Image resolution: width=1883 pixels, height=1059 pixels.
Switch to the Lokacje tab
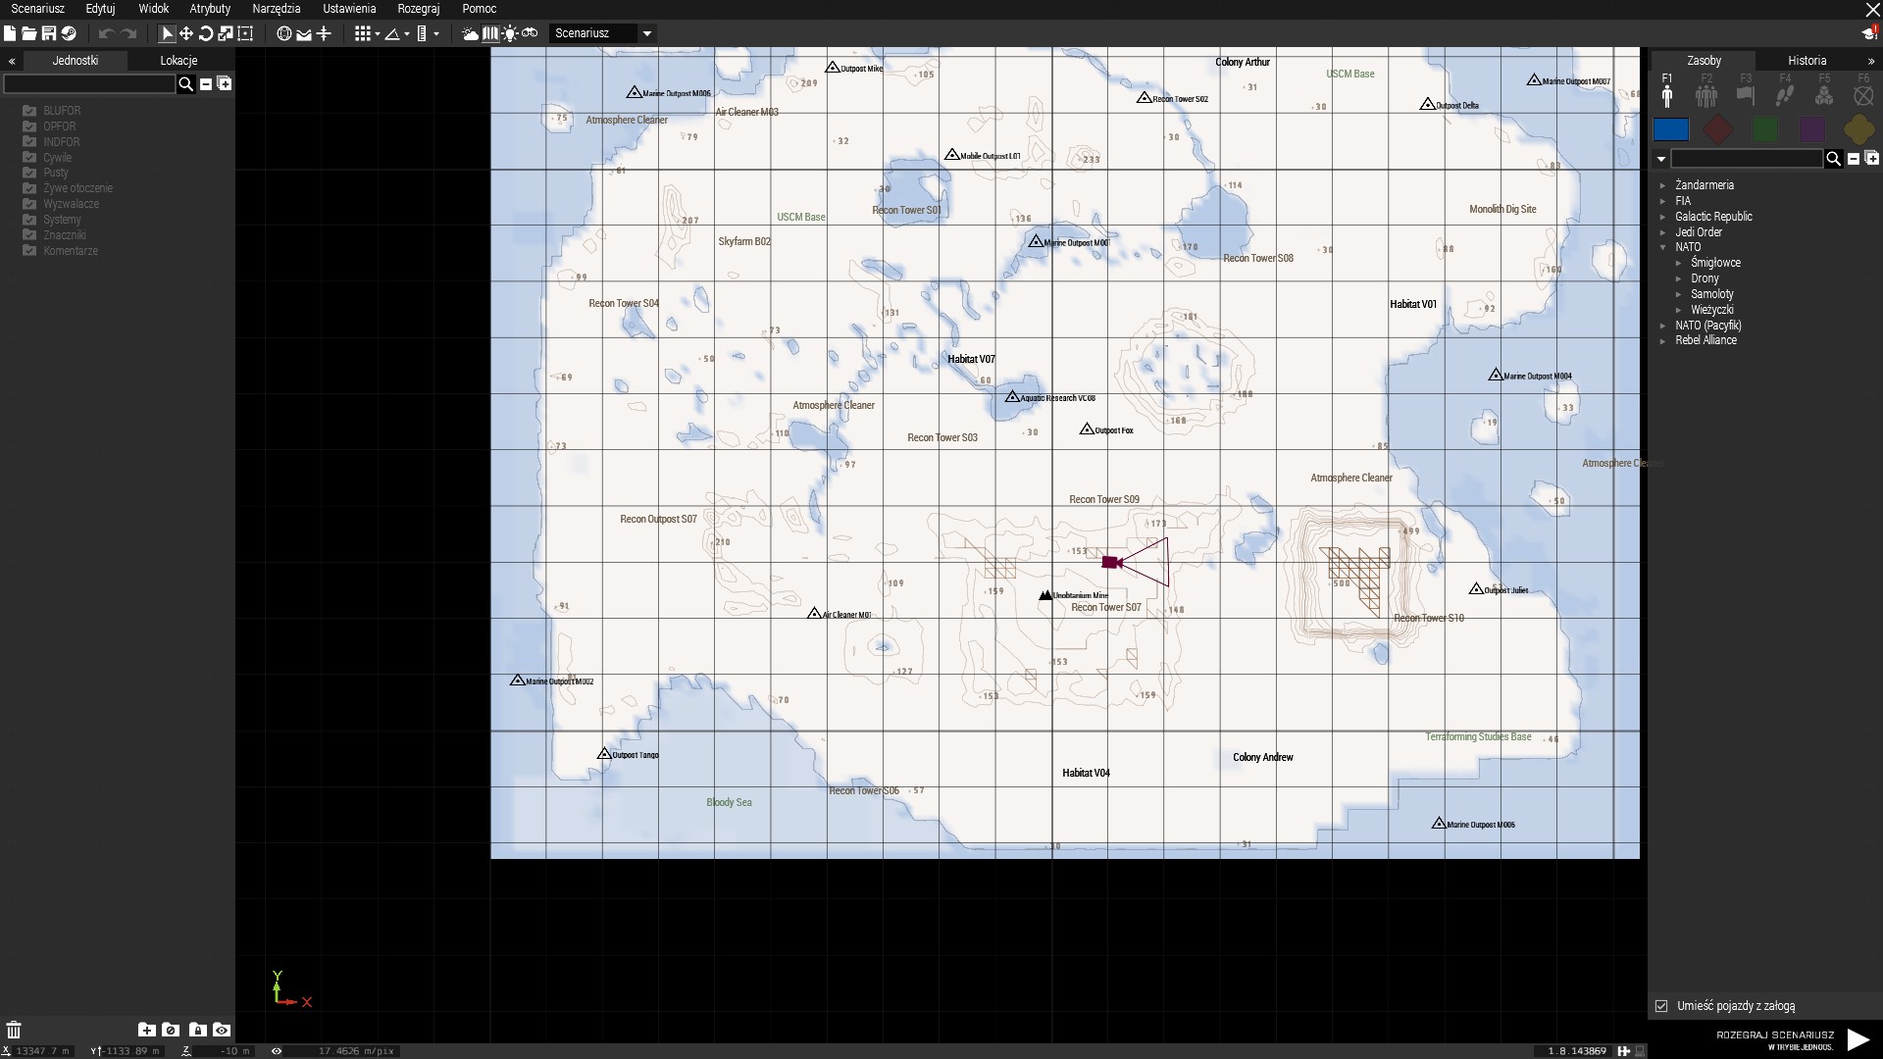click(178, 61)
